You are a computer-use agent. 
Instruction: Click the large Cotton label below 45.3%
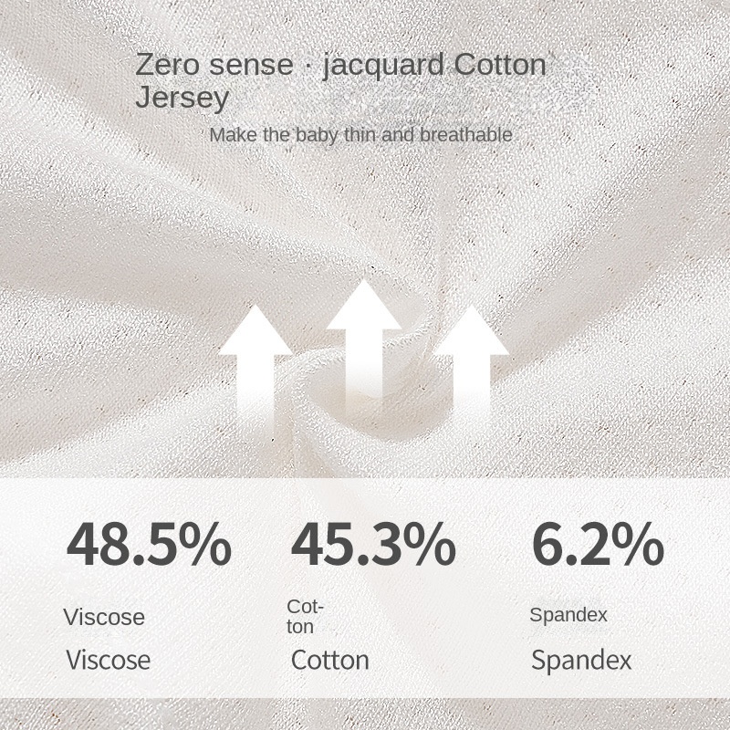pos(329,660)
